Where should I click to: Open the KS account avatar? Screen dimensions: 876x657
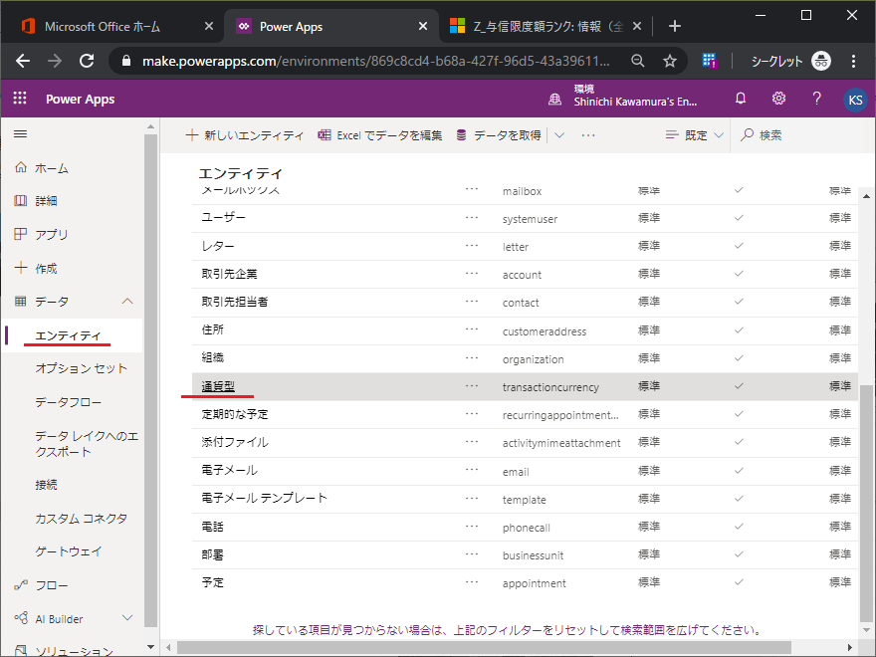point(855,100)
